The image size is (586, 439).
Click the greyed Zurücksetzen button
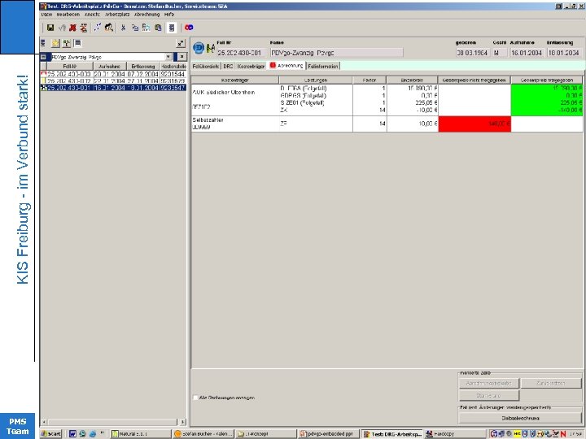551,384
